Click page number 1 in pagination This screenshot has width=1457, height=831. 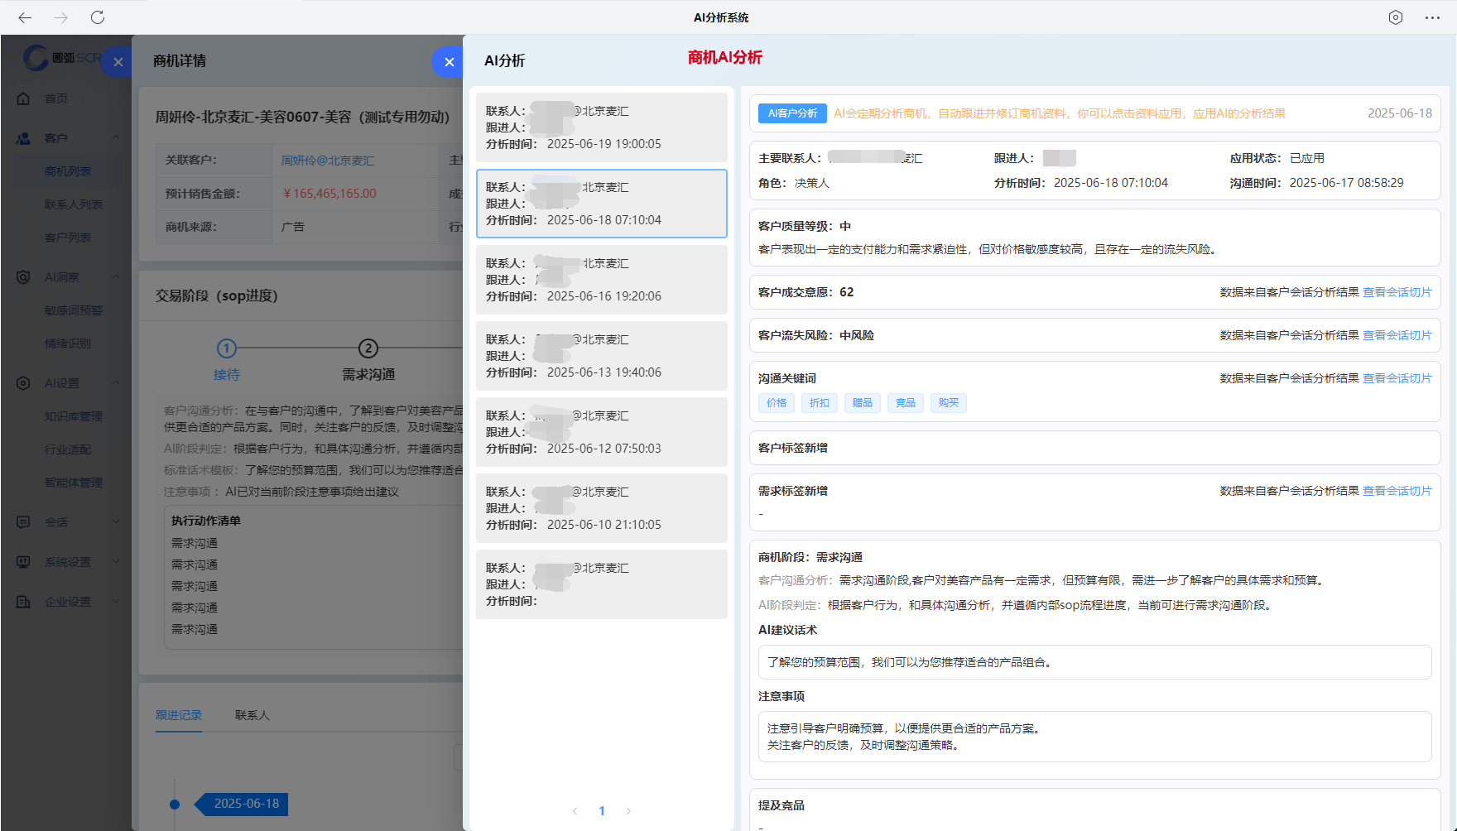coord(602,811)
